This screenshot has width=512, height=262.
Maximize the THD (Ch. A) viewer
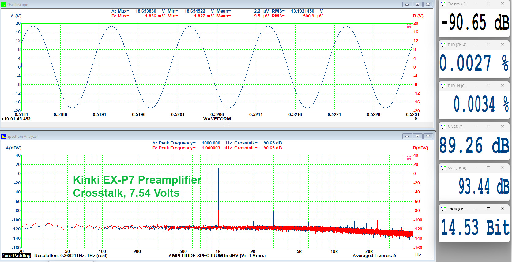click(x=488, y=45)
